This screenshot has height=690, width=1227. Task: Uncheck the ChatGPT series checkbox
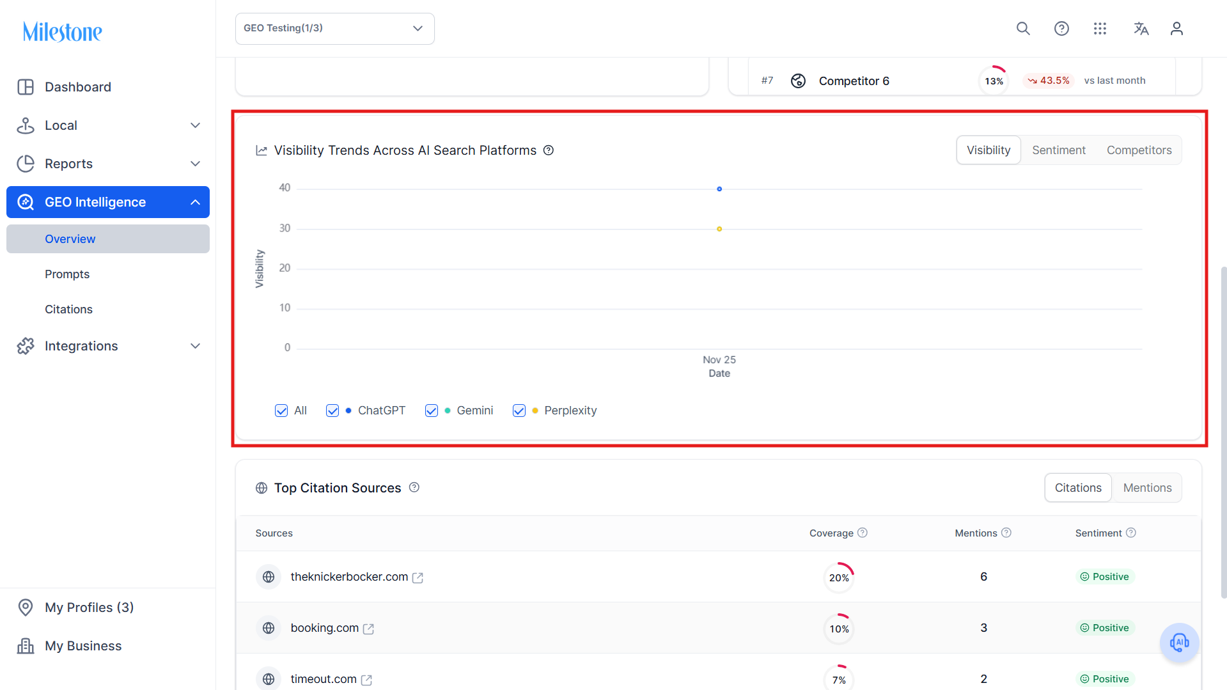[332, 411]
